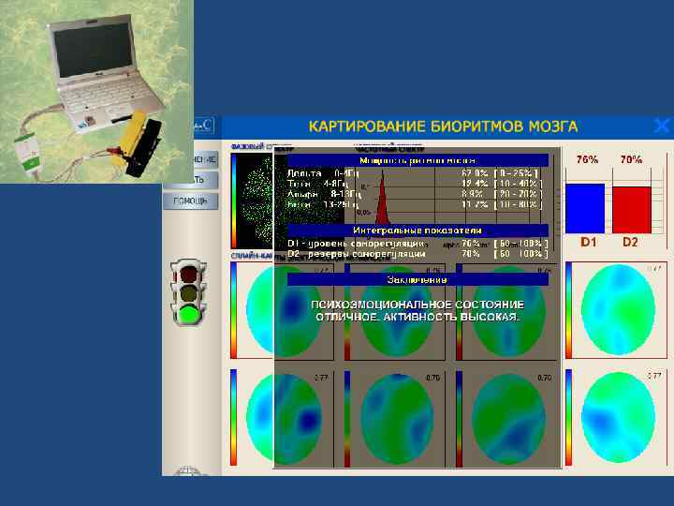
Task: Click the '[ 0 - 25% ]' norm range for Delta
Action: [x=516, y=173]
